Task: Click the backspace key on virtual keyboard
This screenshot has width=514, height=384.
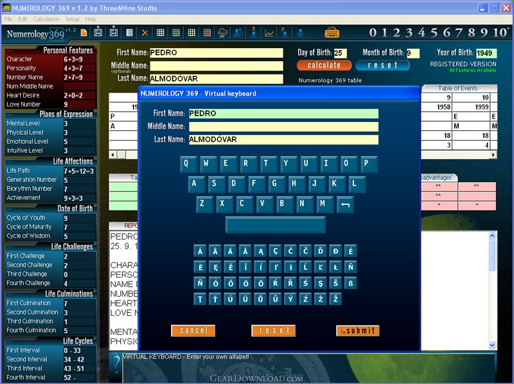Action: point(345,204)
